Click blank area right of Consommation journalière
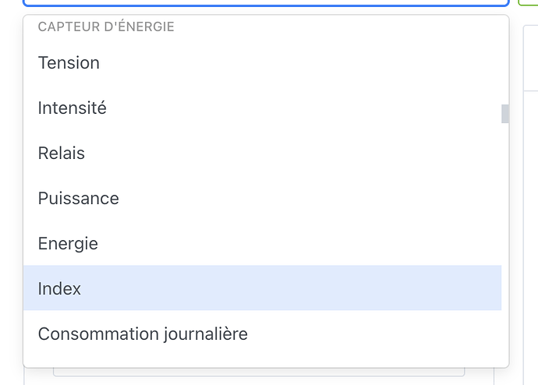Viewport: 538px width, 385px height. [x=390, y=334]
